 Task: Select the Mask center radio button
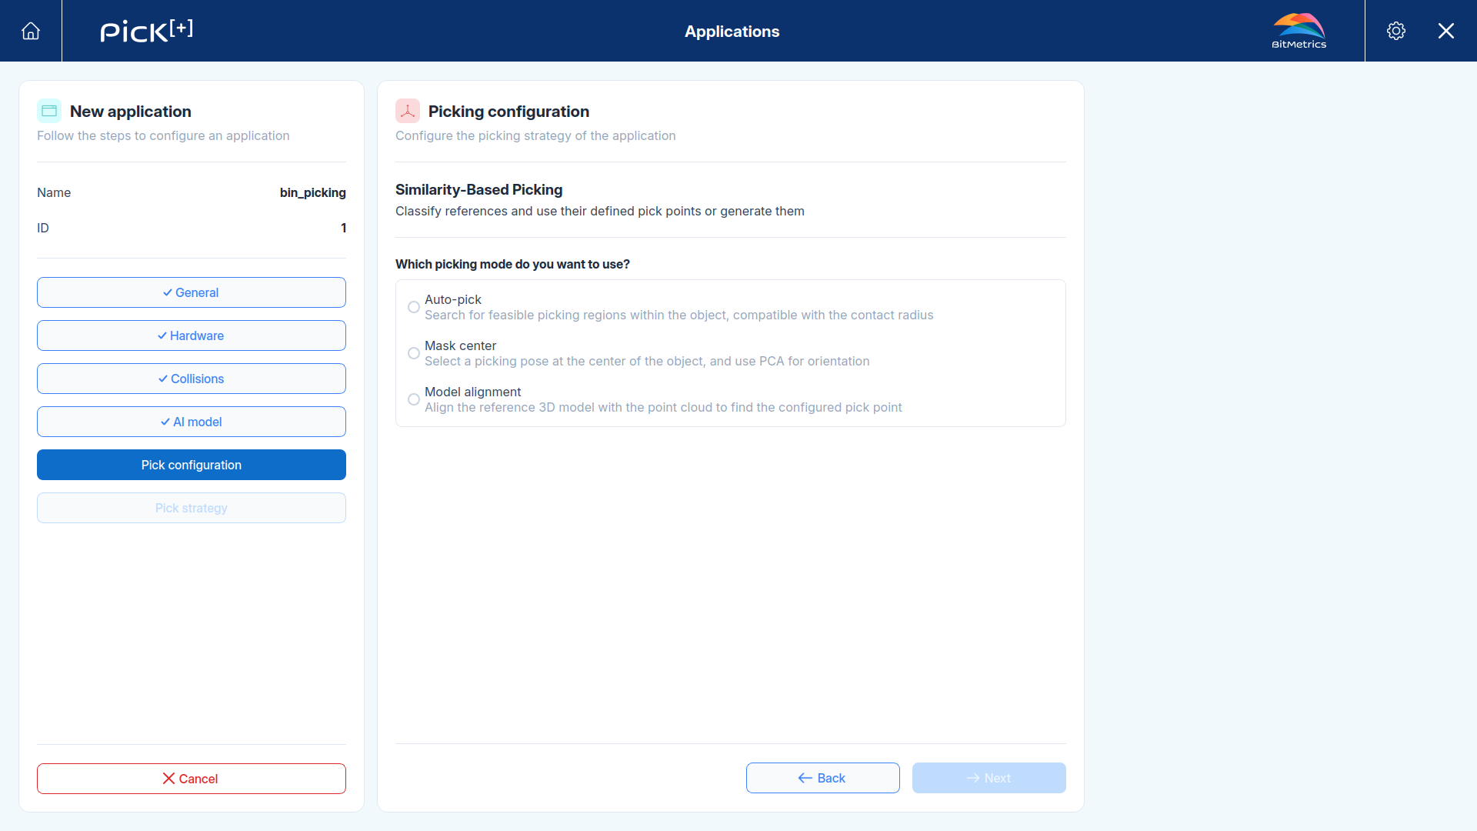point(414,353)
